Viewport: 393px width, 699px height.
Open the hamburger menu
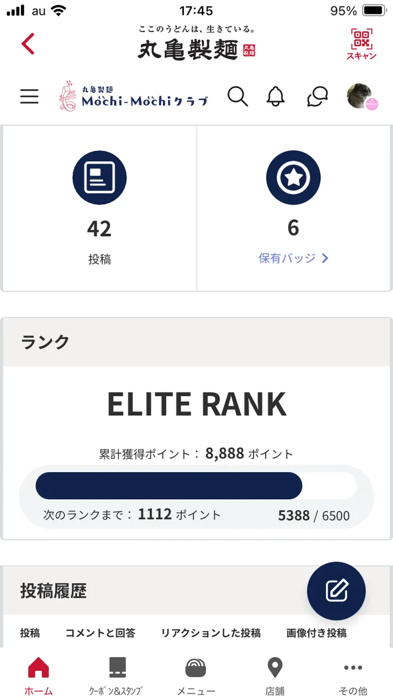30,96
